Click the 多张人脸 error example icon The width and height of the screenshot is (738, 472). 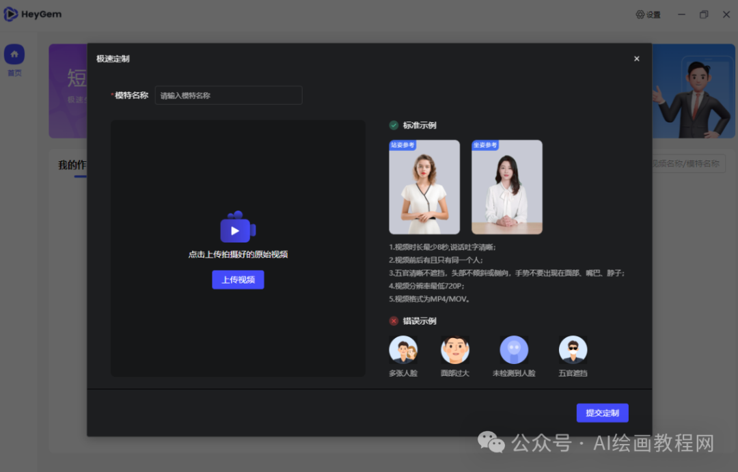click(x=403, y=350)
